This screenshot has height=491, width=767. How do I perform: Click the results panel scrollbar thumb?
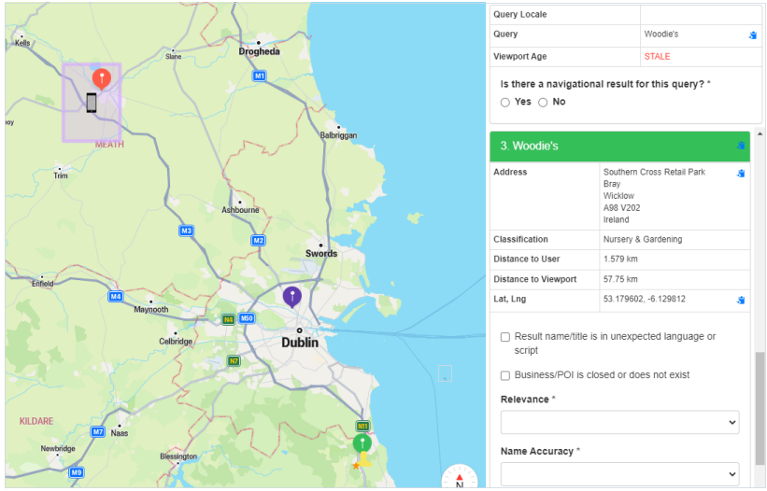click(760, 408)
